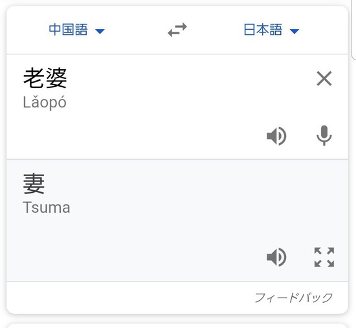Open the 中国語 source language dropdown
The image size is (356, 328).
[77, 30]
